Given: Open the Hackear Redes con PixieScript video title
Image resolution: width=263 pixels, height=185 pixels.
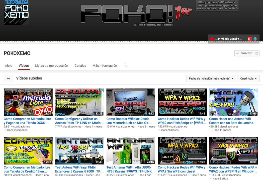Looking at the screenshot, I should point(182,121).
